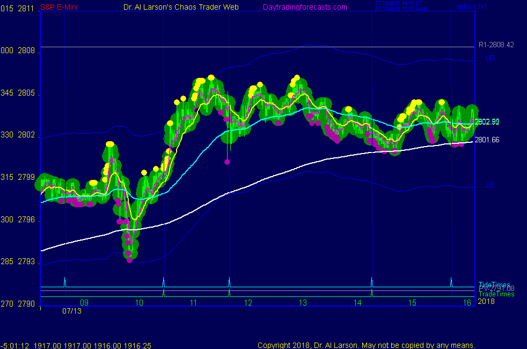This screenshot has height=349, width=527.
Task: Click the 2808 price axis label
Action: coord(26,50)
